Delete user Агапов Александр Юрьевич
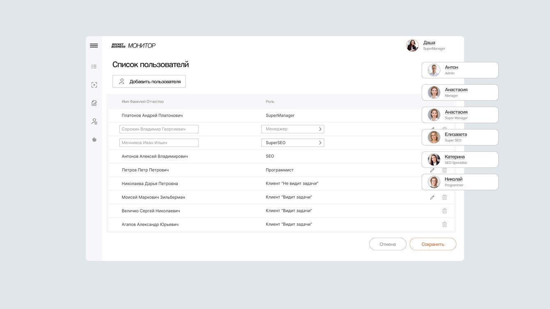 click(445, 224)
